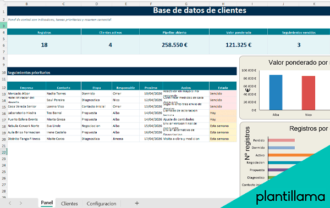Select the Ajuste de cantidades action cell
330x208 pixels.
point(186,119)
